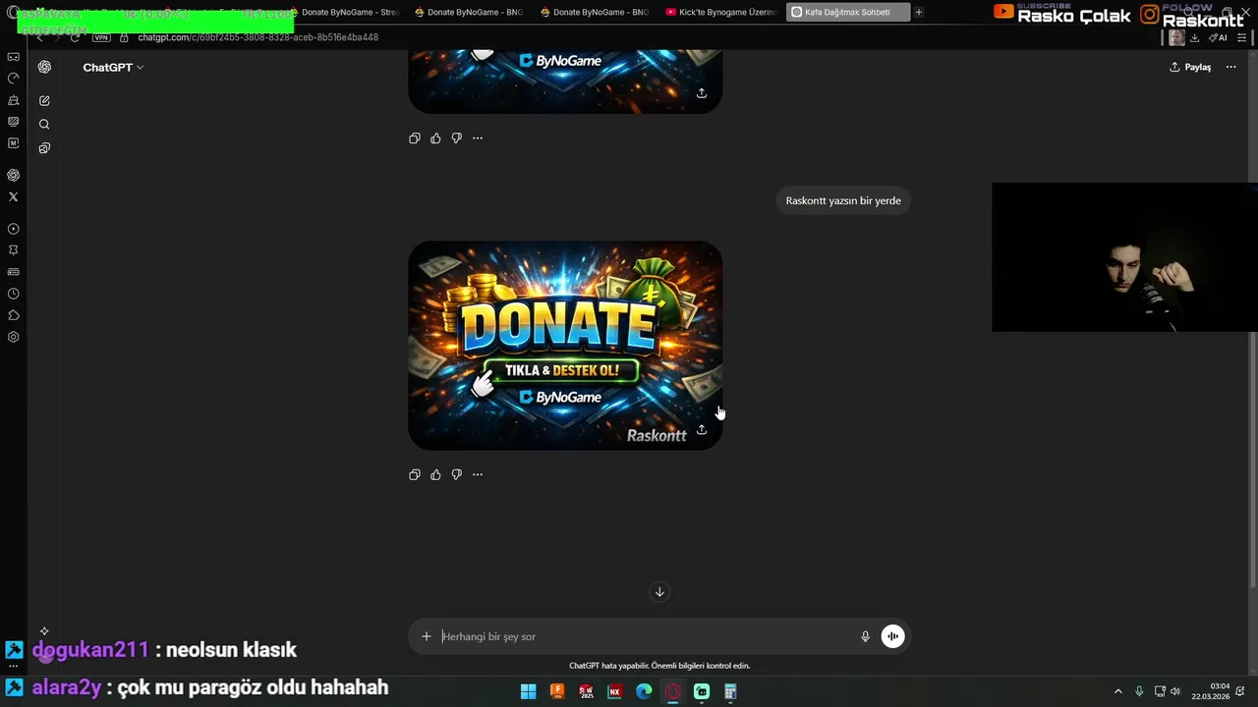
Task: Copy the upper ByNoGame image response
Action: (x=414, y=138)
